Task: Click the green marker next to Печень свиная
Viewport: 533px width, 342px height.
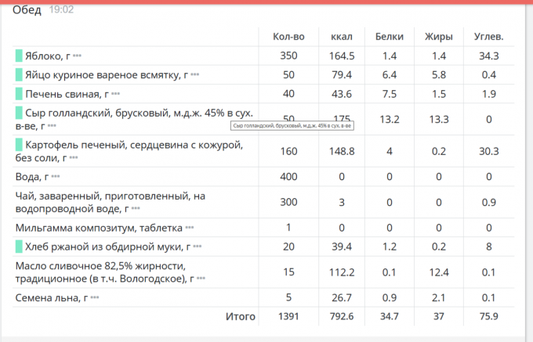Action: (19, 95)
